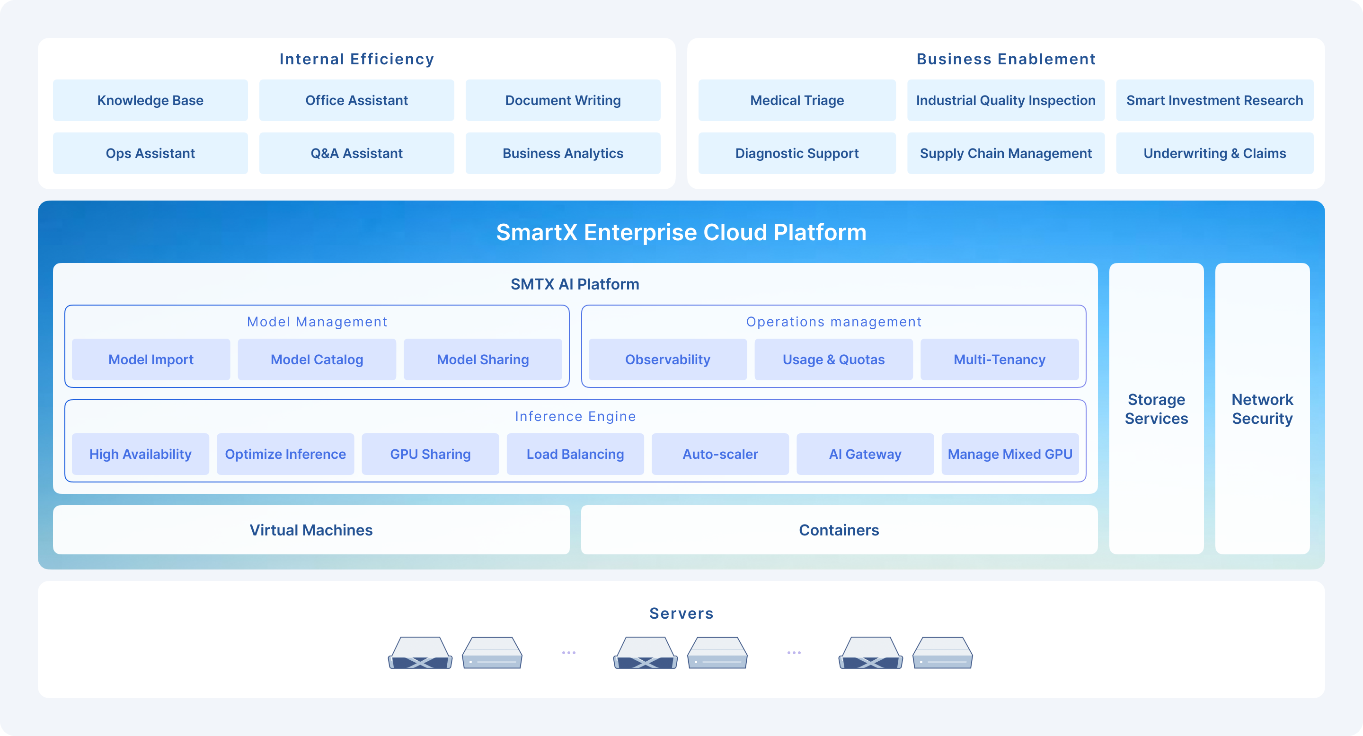Select the Model Catalog box

click(x=317, y=359)
